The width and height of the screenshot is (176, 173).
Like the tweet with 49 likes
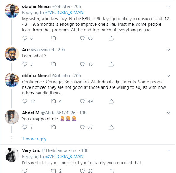coord(83,101)
